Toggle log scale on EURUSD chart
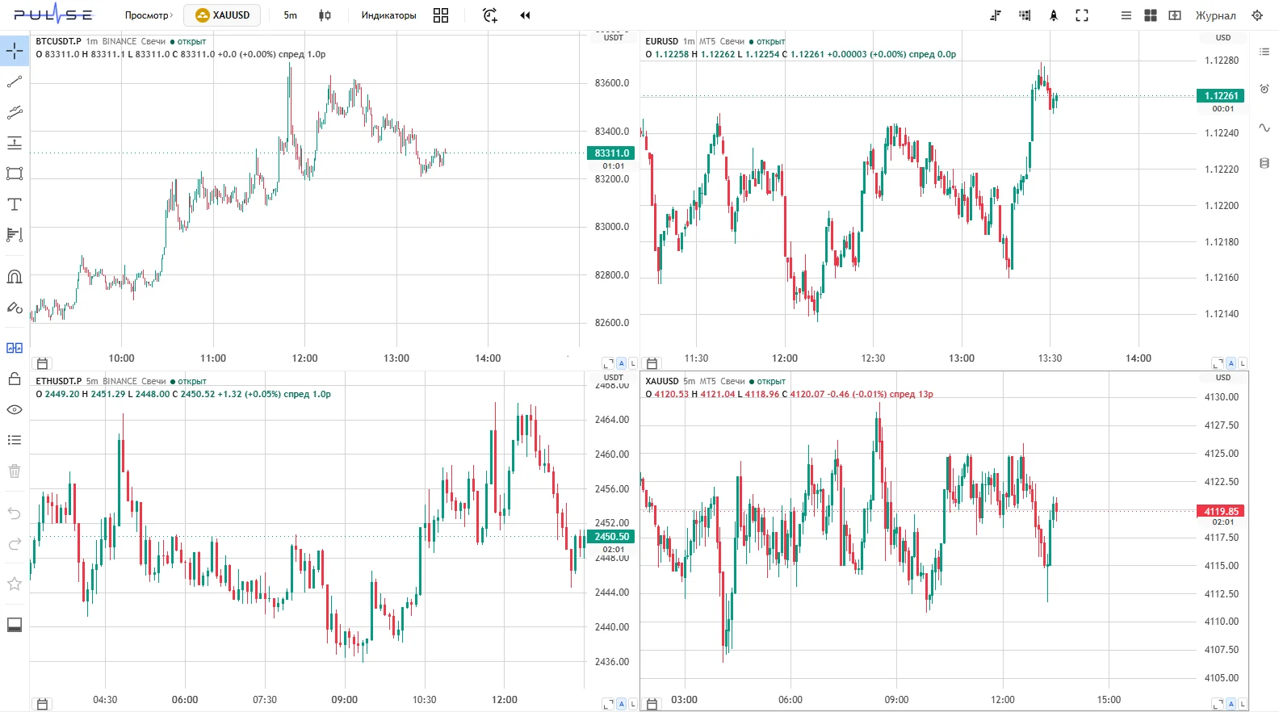This screenshot has width=1279, height=712. click(1242, 363)
